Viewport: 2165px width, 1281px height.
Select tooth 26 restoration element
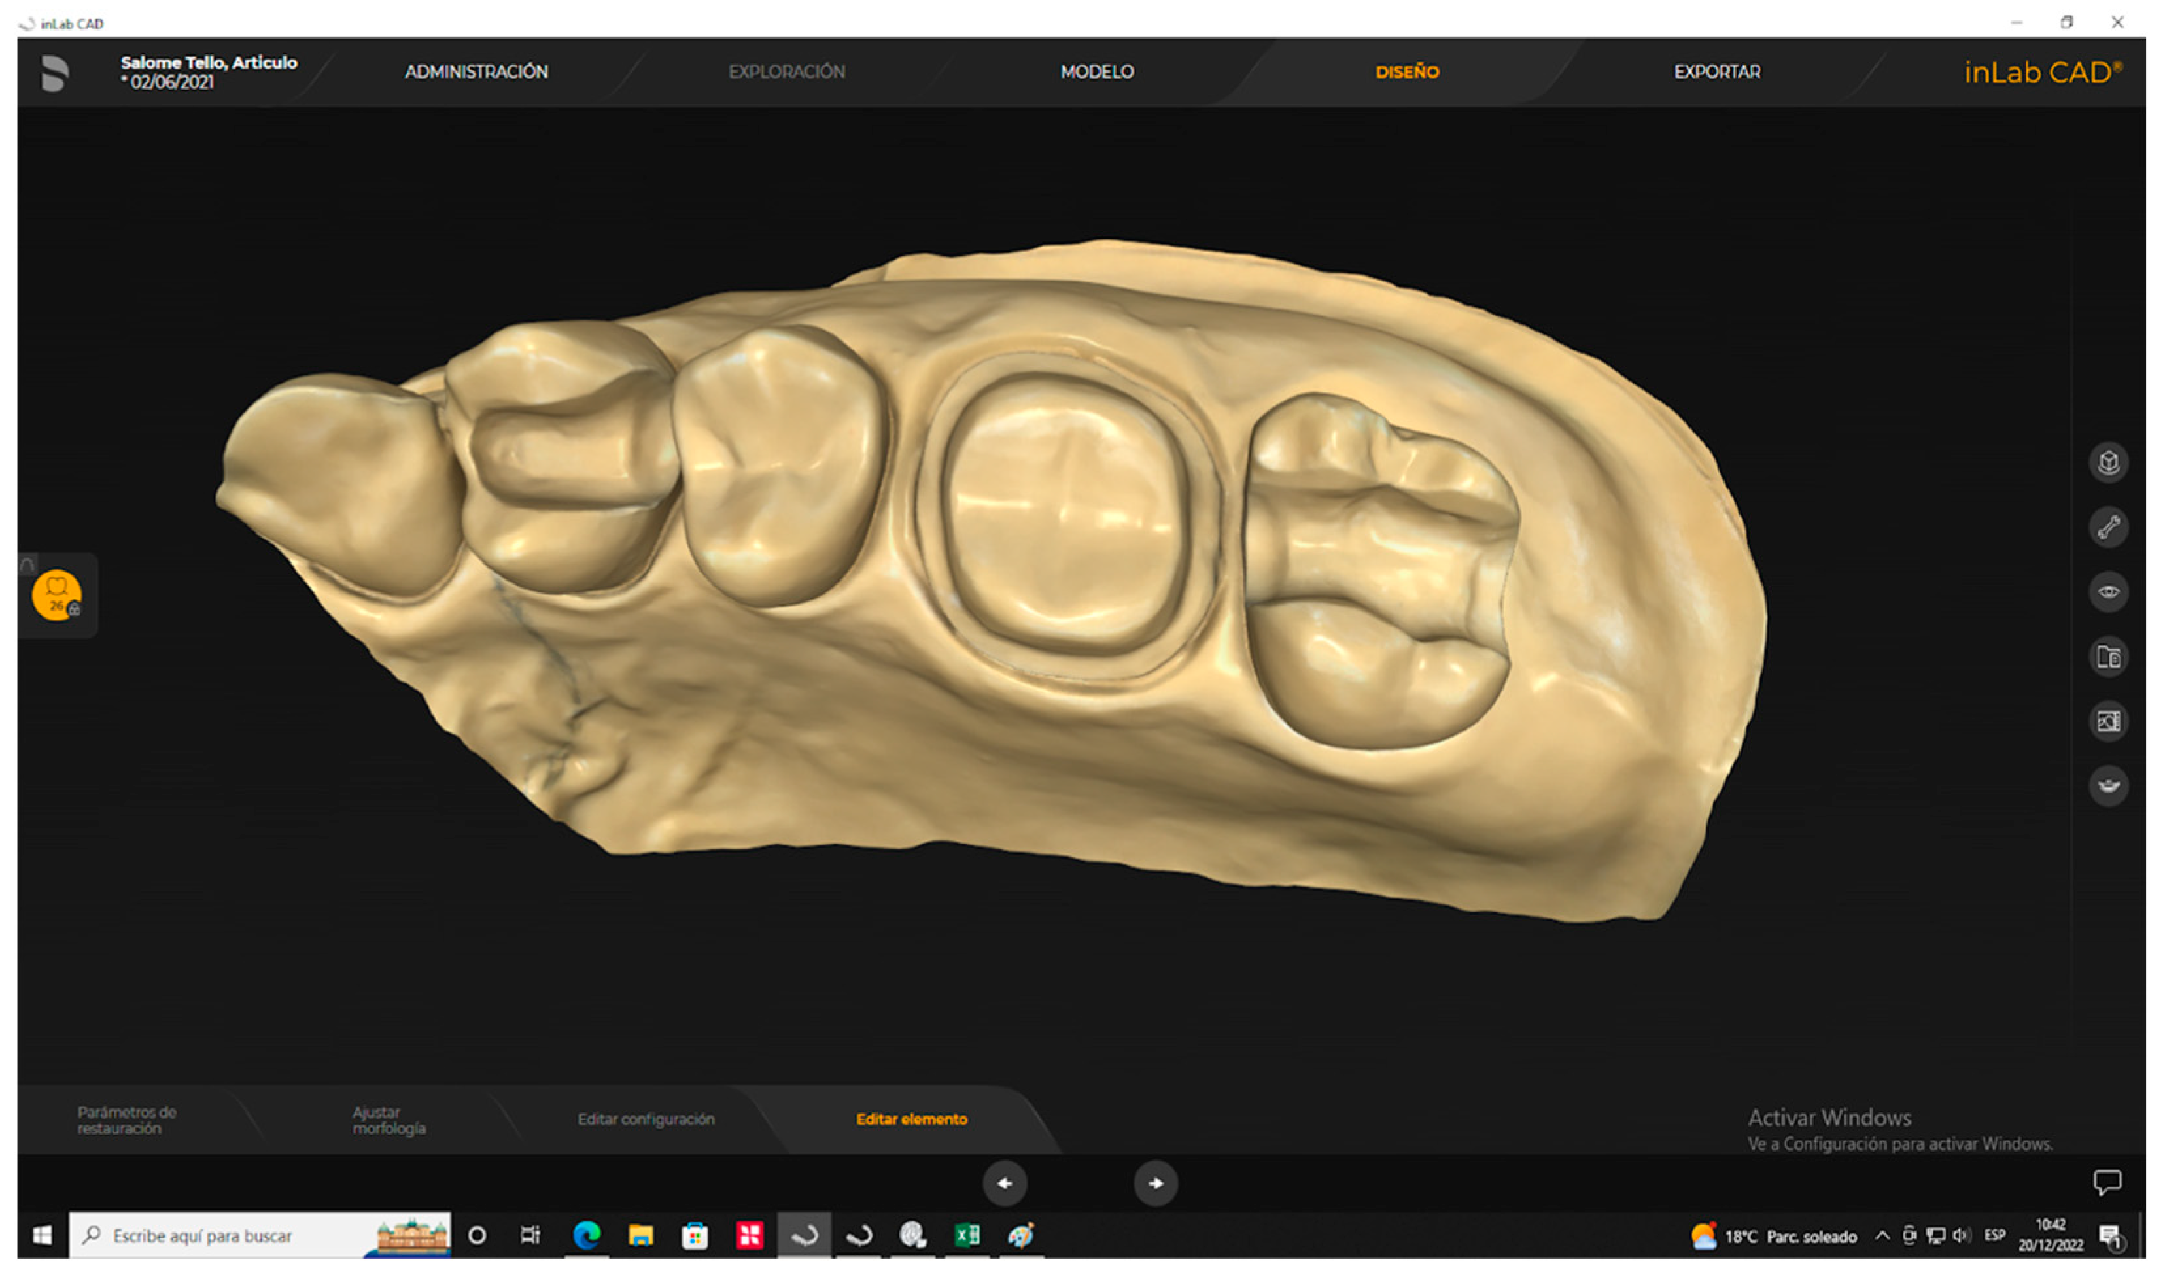click(57, 595)
